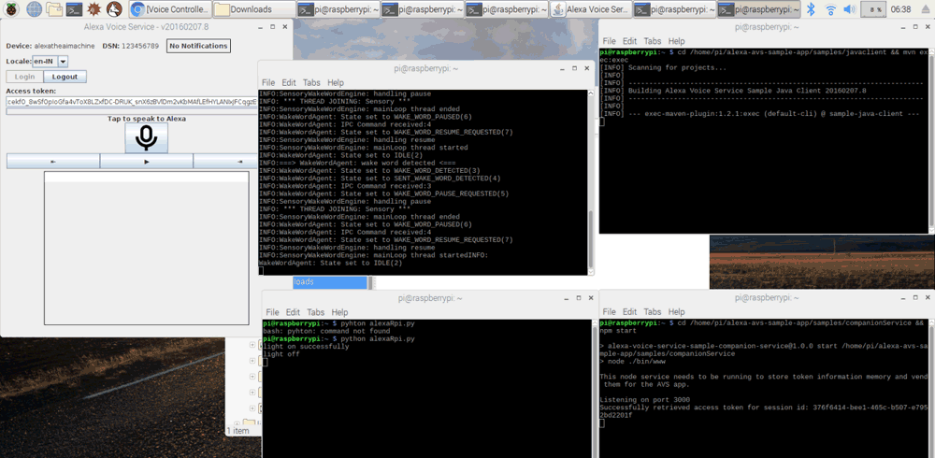Switch to the Voice Controlle... Chromium taskbar window
Viewport: 935px width, 458px height.
pos(170,9)
